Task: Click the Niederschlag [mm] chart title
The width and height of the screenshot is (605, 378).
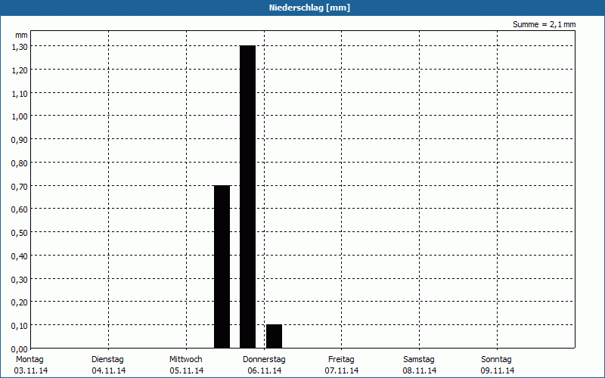Action: click(309, 8)
